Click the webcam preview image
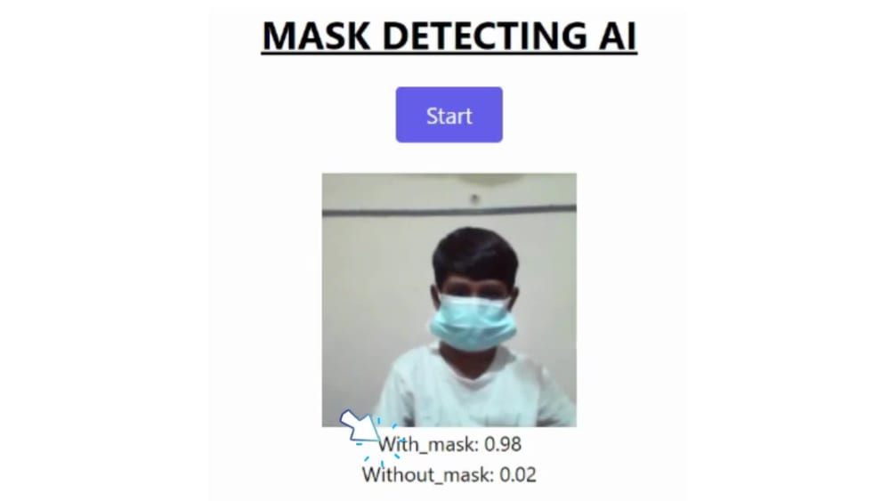 pyautogui.click(x=449, y=300)
